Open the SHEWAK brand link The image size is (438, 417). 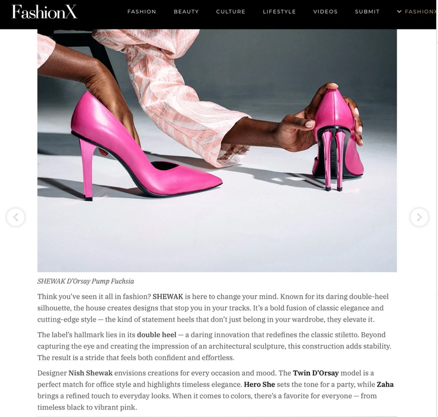168,297
